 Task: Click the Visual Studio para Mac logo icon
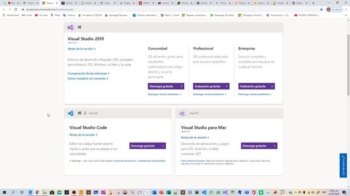(x=182, y=114)
